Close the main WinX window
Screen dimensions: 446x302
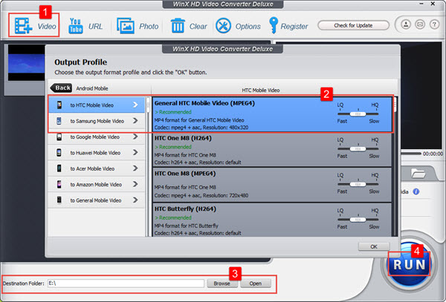point(433,4)
